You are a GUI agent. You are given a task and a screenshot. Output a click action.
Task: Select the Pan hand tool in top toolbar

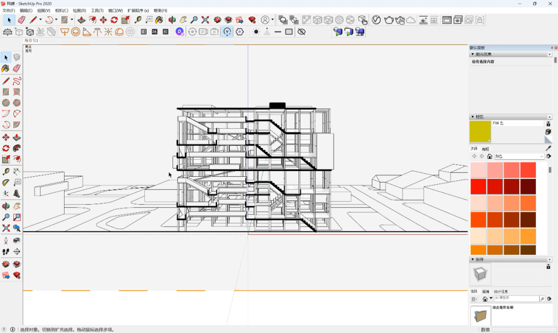[x=183, y=20]
